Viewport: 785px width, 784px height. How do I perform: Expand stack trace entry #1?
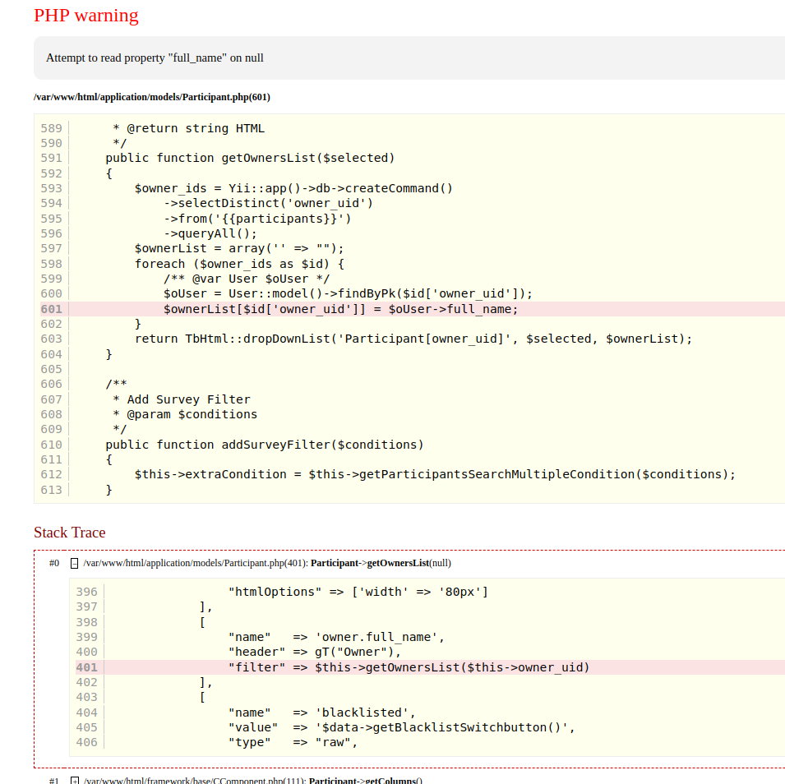tap(74, 780)
